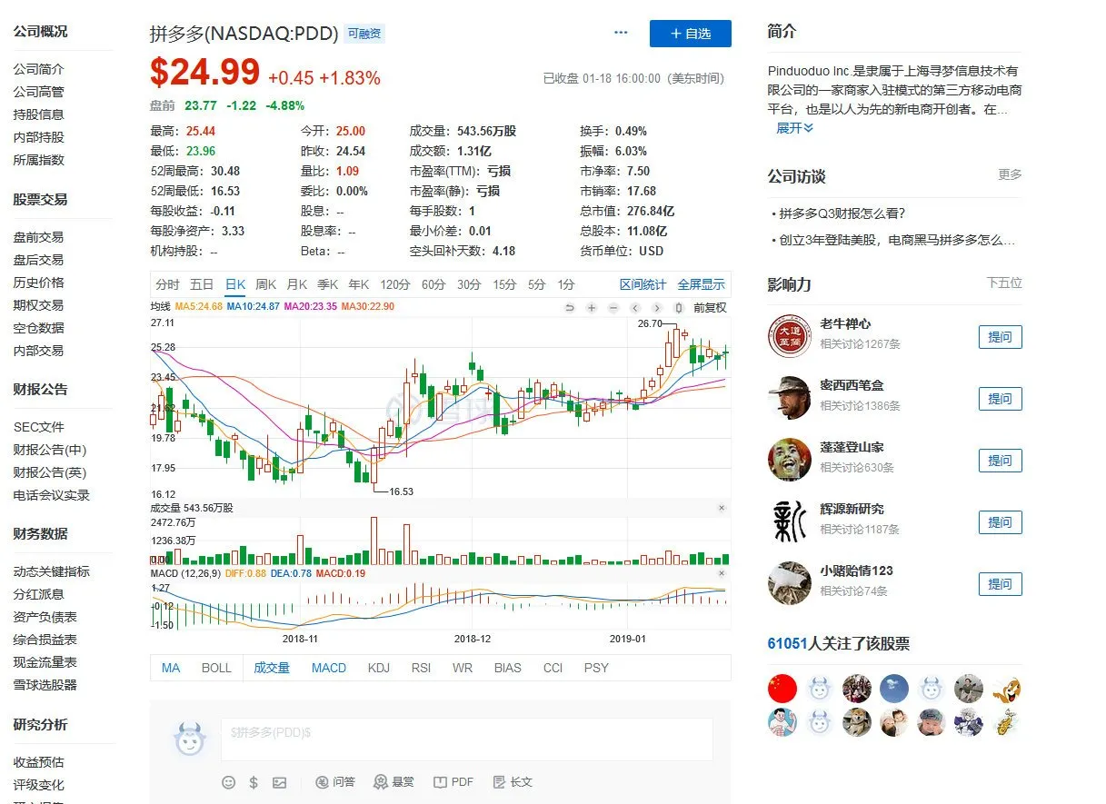This screenshot has height=804, width=1106.
Task: Click the 问答 Q&A icon
Action: 335,782
